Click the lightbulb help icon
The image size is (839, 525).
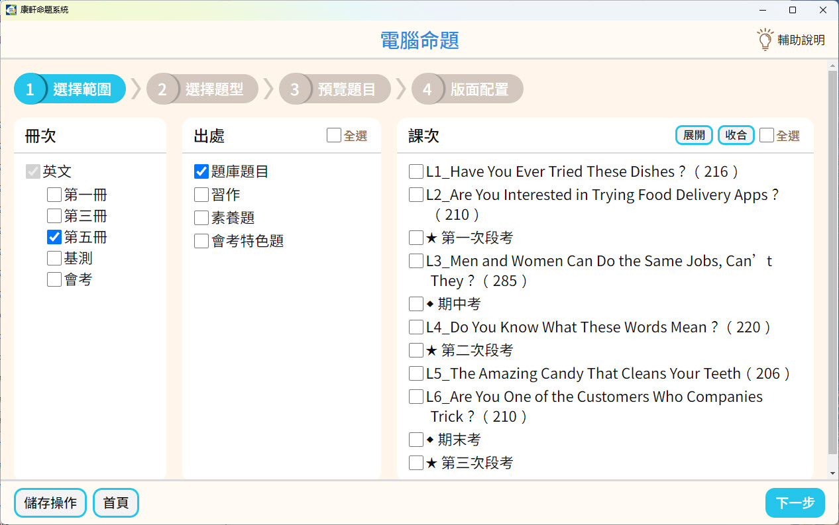[x=765, y=40]
